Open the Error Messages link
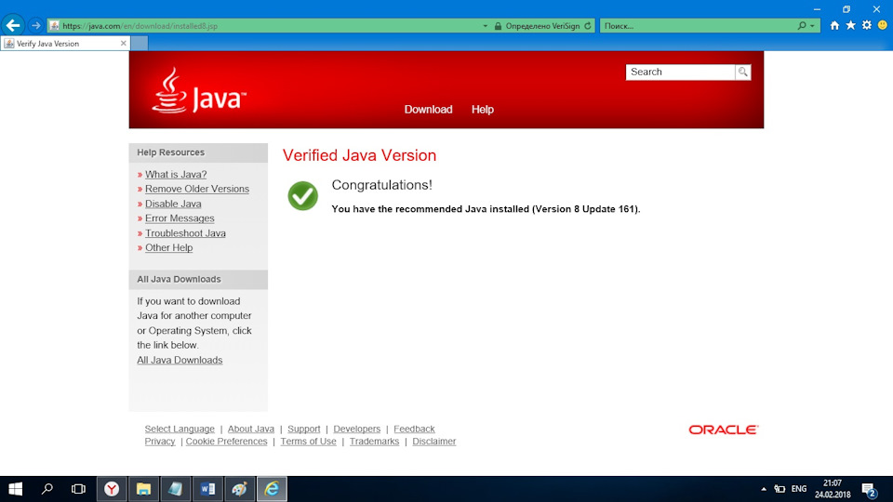Viewport: 893px width, 502px height. [180, 218]
